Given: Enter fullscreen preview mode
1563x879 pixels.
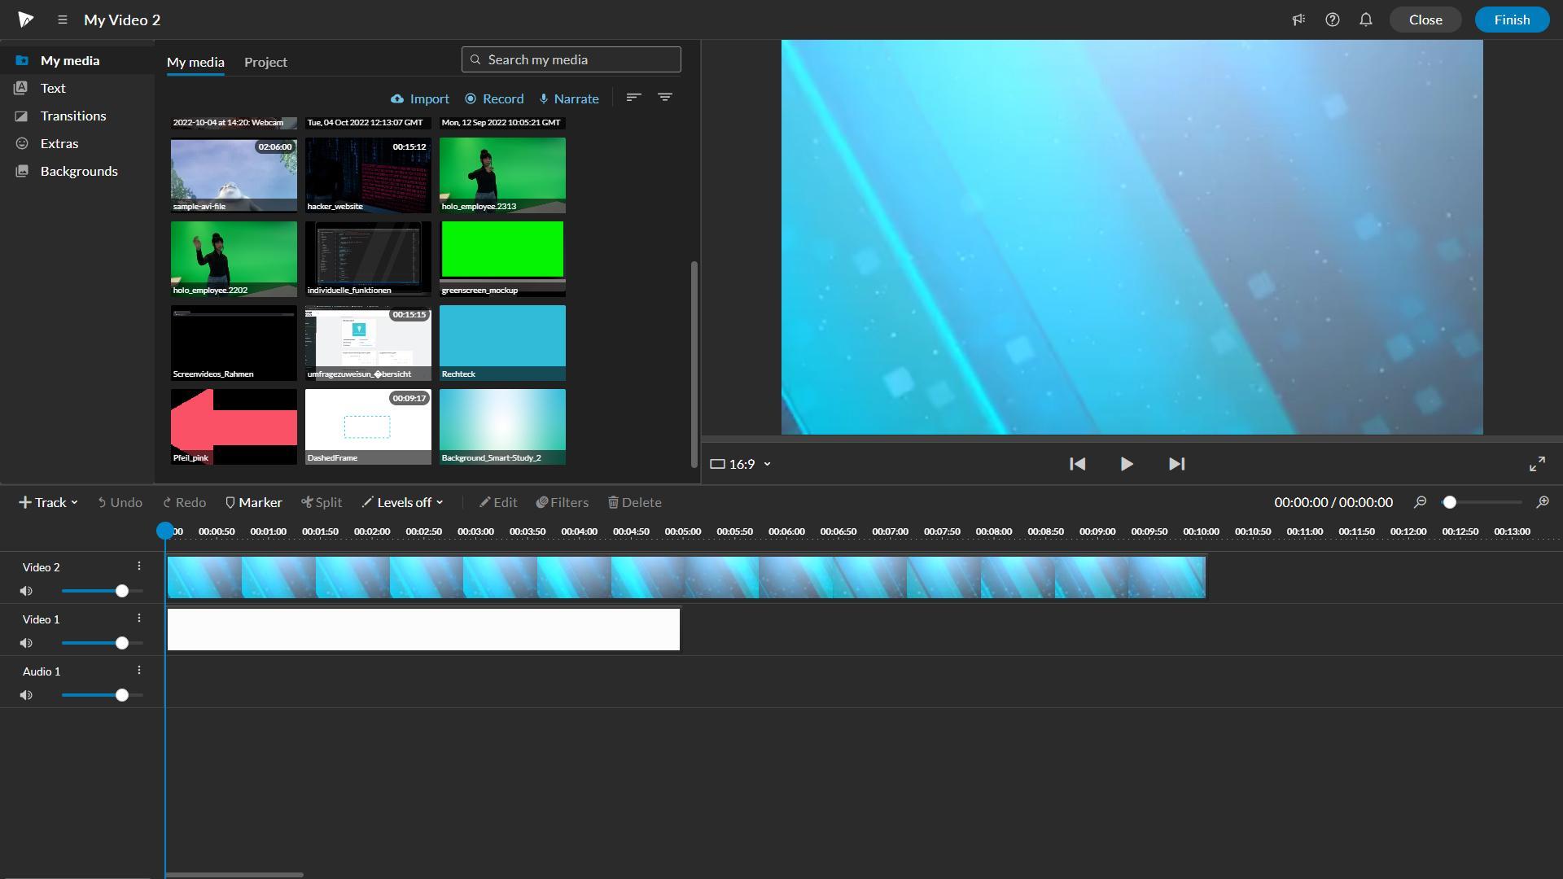Looking at the screenshot, I should click(x=1537, y=464).
